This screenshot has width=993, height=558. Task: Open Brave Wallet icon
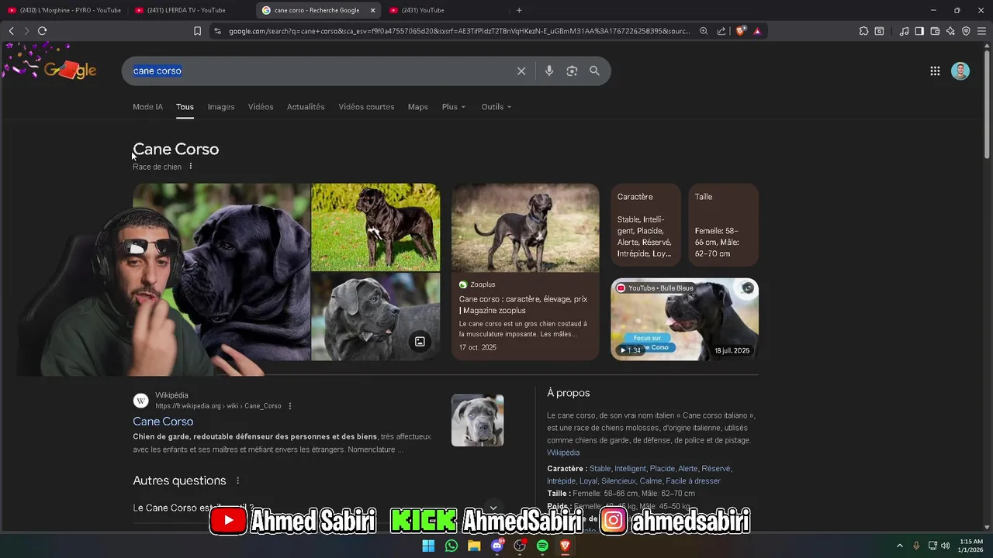(x=935, y=31)
